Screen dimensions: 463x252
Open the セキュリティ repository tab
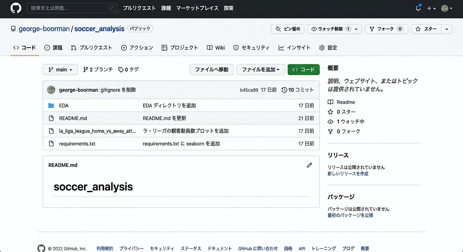point(252,48)
